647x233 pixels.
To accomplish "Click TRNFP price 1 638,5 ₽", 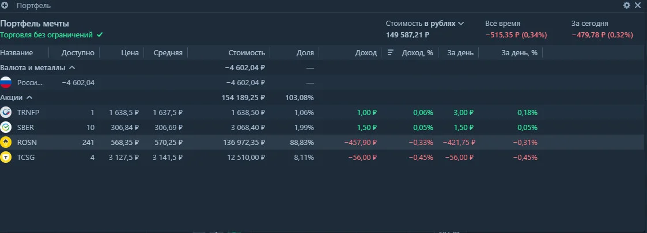I will tap(124, 113).
